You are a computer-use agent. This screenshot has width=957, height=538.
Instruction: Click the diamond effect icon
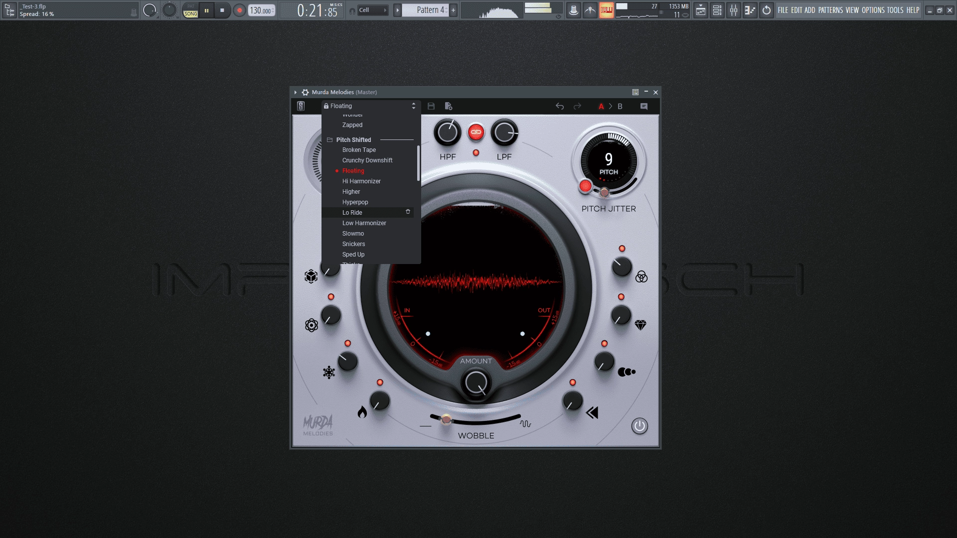coord(640,325)
